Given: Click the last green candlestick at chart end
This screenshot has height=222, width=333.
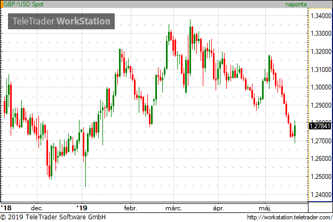Looking at the screenshot, I should (295, 131).
